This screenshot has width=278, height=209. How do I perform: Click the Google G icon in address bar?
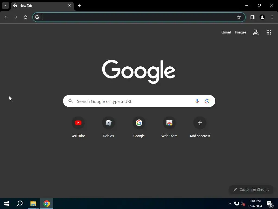37,17
